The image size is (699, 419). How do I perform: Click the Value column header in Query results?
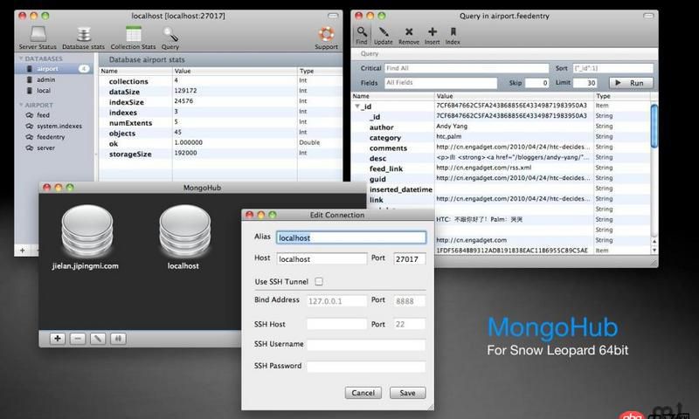point(514,96)
